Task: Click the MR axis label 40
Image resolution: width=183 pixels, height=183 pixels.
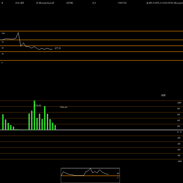Action: click(x=179, y=120)
